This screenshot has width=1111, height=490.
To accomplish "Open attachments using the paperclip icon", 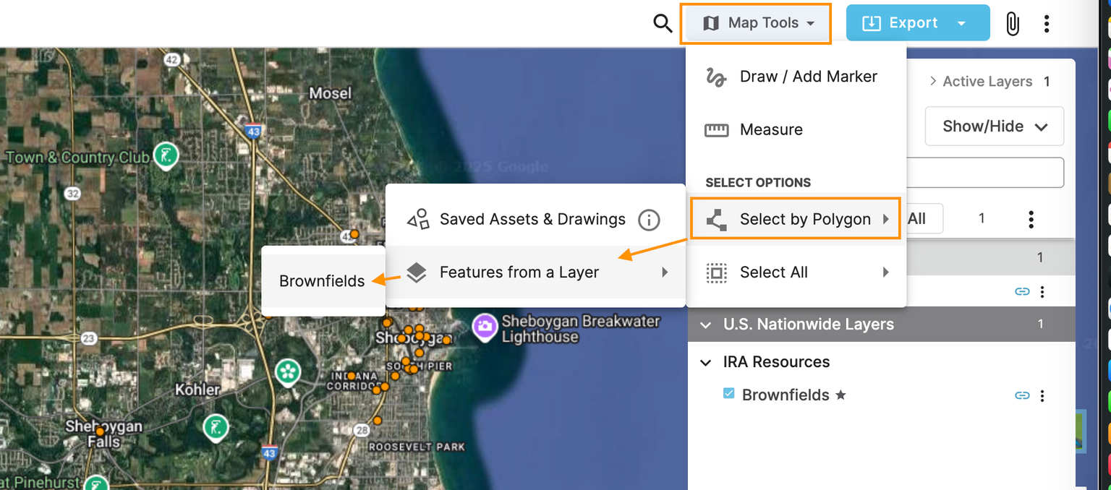I will [x=1013, y=23].
